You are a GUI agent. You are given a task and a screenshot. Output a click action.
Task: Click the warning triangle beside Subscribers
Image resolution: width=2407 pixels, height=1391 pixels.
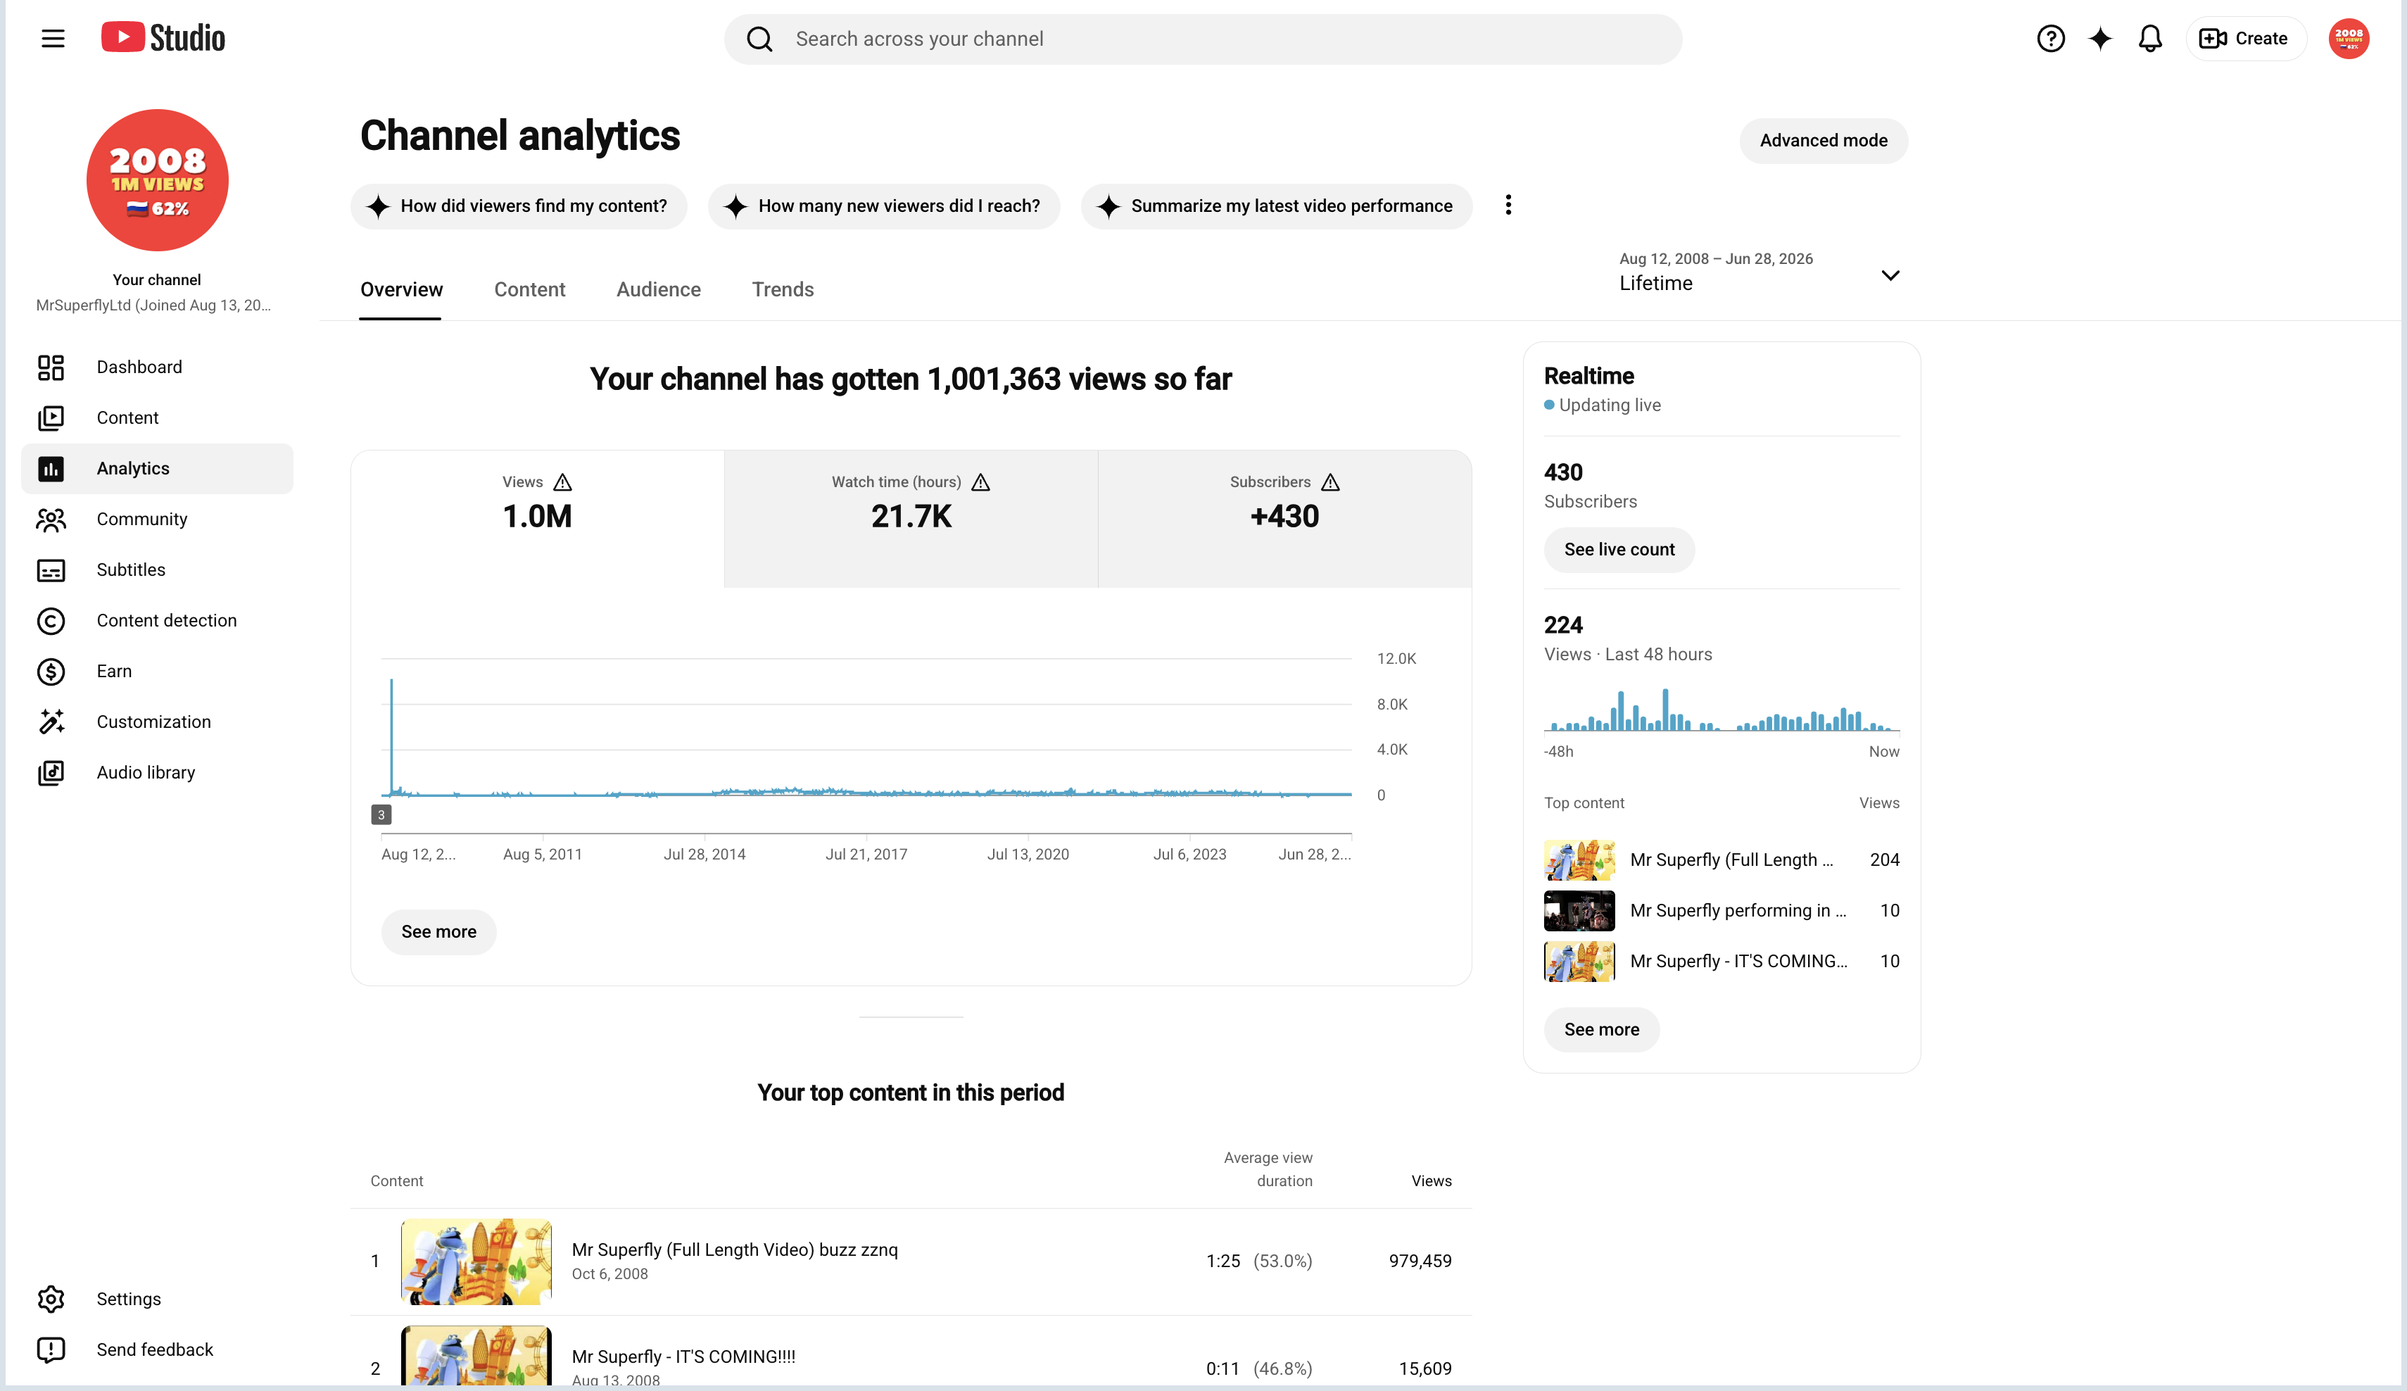click(x=1330, y=481)
